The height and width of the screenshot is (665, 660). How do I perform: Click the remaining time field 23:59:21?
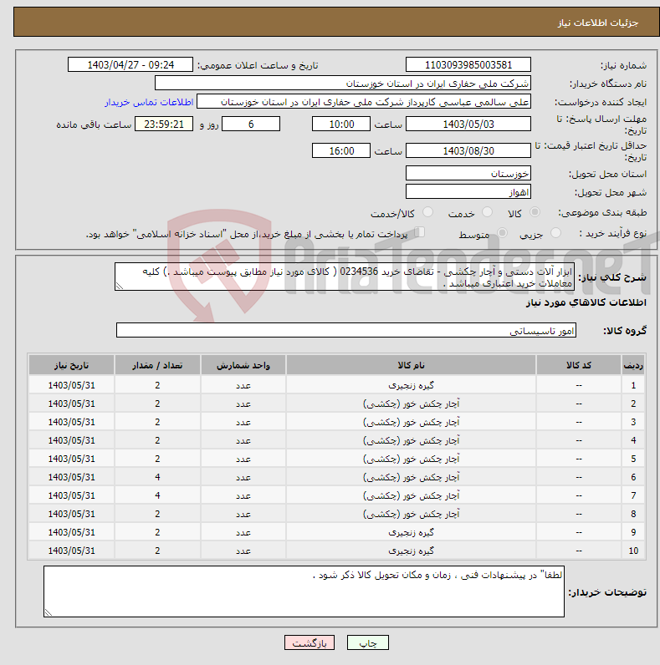click(x=164, y=124)
